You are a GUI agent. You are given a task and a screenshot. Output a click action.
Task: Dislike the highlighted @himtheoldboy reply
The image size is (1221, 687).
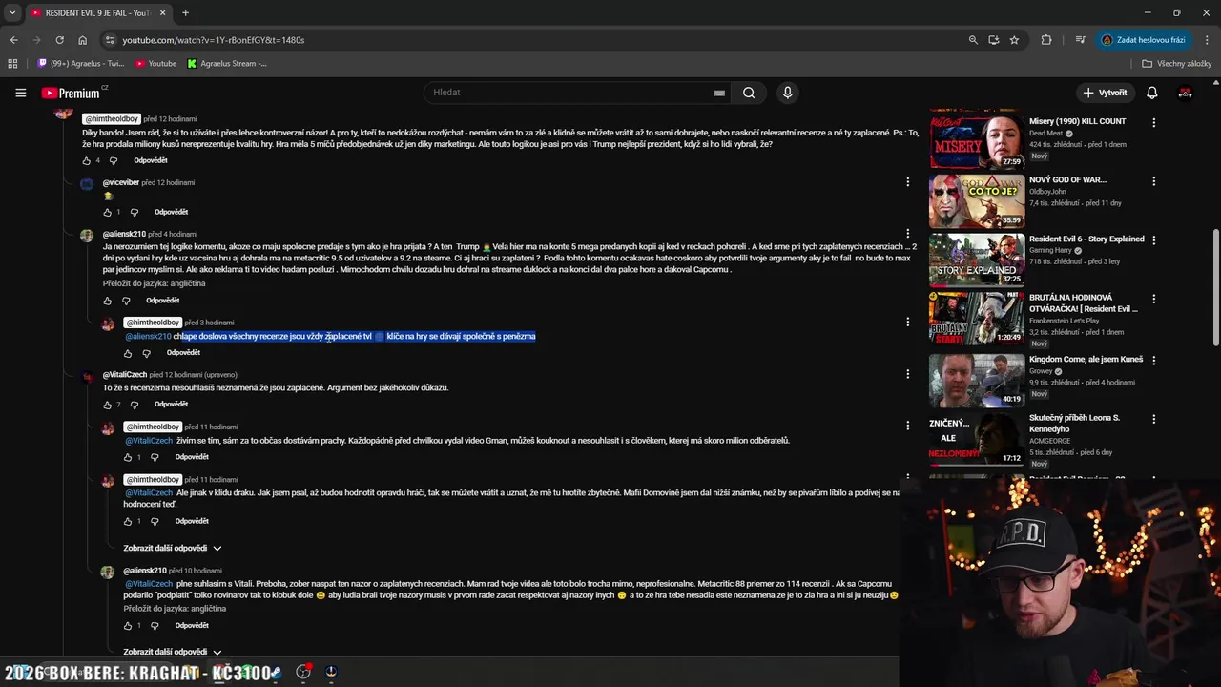tap(146, 353)
